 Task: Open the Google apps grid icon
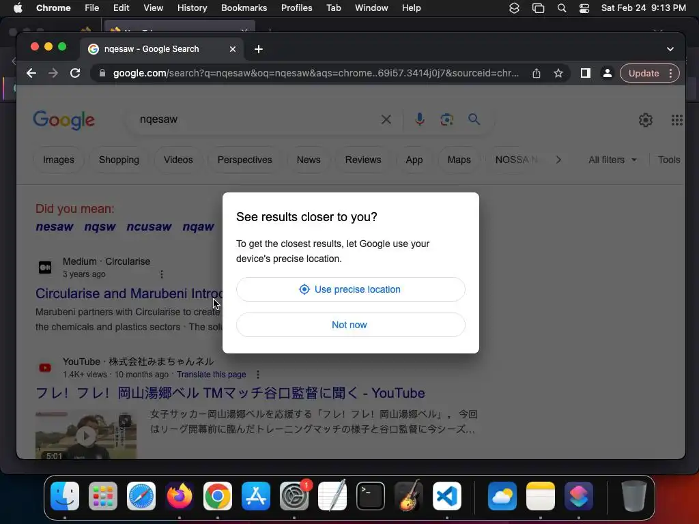pos(676,120)
